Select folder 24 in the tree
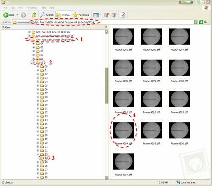Screen dimensions: 212x187 point(44,158)
